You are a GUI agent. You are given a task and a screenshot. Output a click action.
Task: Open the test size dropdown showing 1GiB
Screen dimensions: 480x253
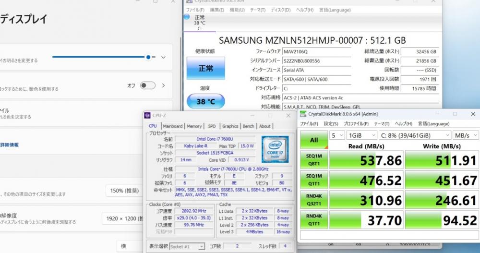[x=361, y=135]
